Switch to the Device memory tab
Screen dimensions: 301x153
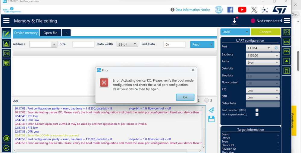26,33
